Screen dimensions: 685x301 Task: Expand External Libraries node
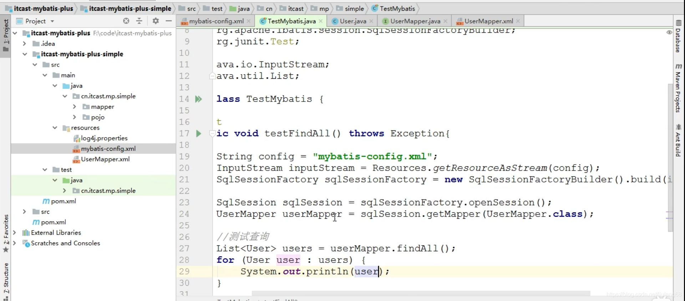pos(15,233)
